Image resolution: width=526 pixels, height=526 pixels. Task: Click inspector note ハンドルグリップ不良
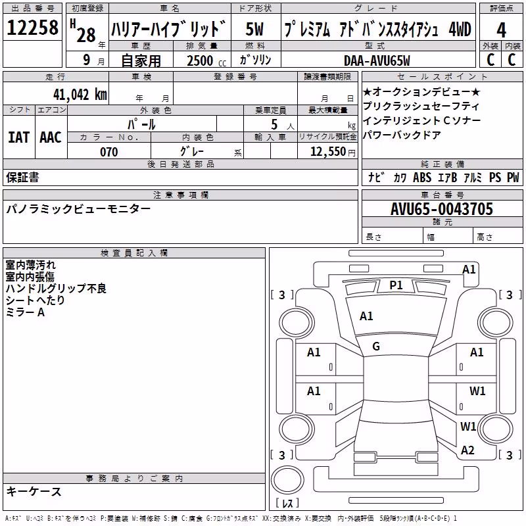click(56, 288)
